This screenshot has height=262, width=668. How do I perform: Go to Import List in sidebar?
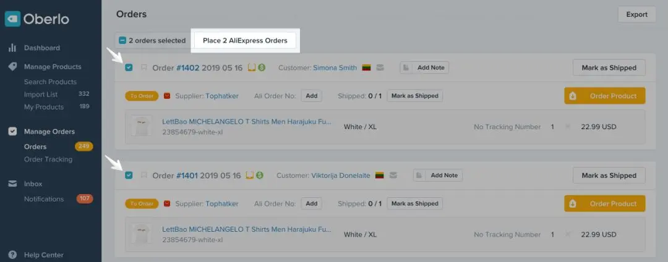(x=40, y=95)
